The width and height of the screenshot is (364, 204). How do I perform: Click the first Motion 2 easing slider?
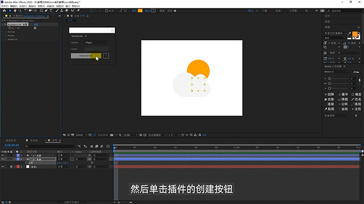338,79
